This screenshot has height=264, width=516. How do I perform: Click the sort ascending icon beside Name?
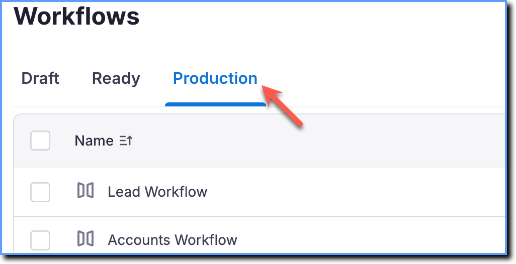pyautogui.click(x=126, y=141)
